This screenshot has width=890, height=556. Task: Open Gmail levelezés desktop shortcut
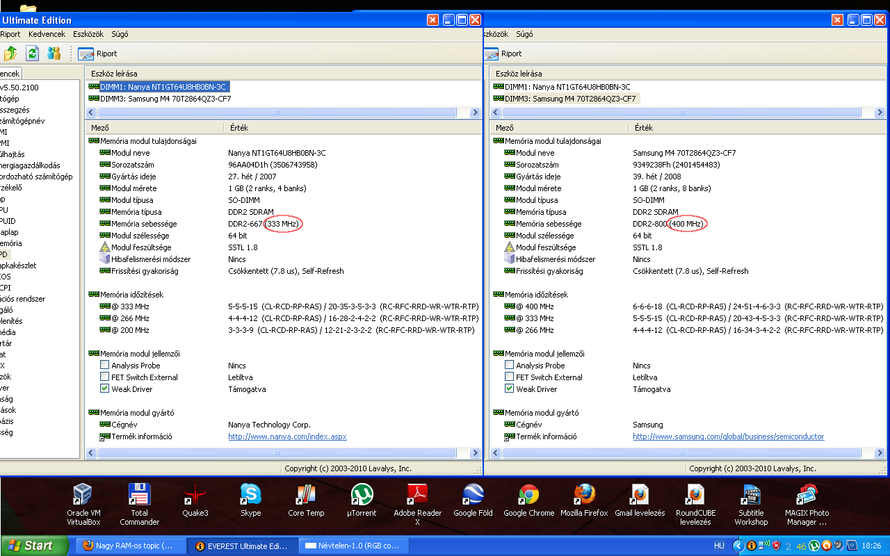point(640,500)
